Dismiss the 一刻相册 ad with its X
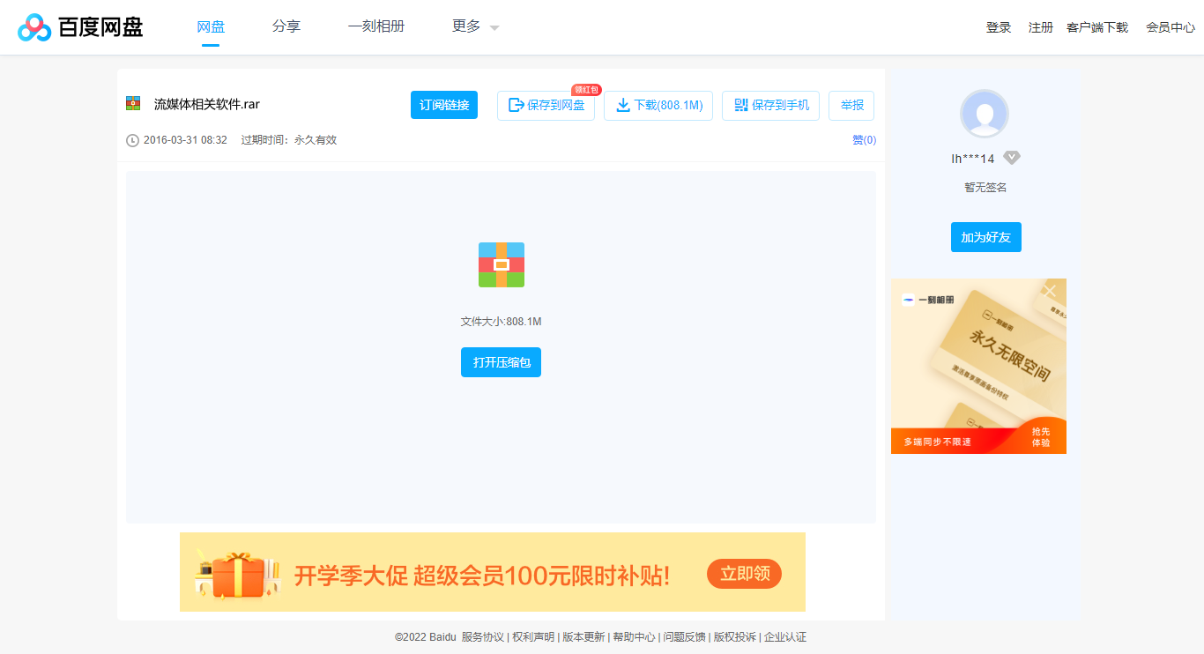Image resolution: width=1204 pixels, height=654 pixels. pos(1050,290)
